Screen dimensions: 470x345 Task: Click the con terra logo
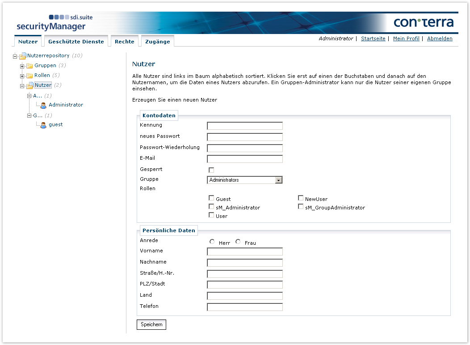(x=424, y=22)
